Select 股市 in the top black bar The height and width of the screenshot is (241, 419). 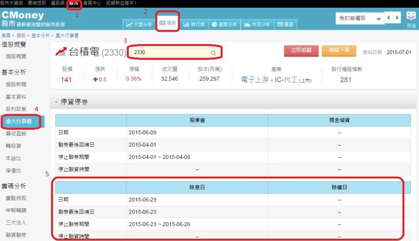click(x=74, y=4)
